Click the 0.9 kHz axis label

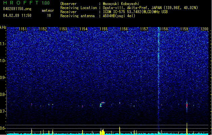[x=3, y=78]
